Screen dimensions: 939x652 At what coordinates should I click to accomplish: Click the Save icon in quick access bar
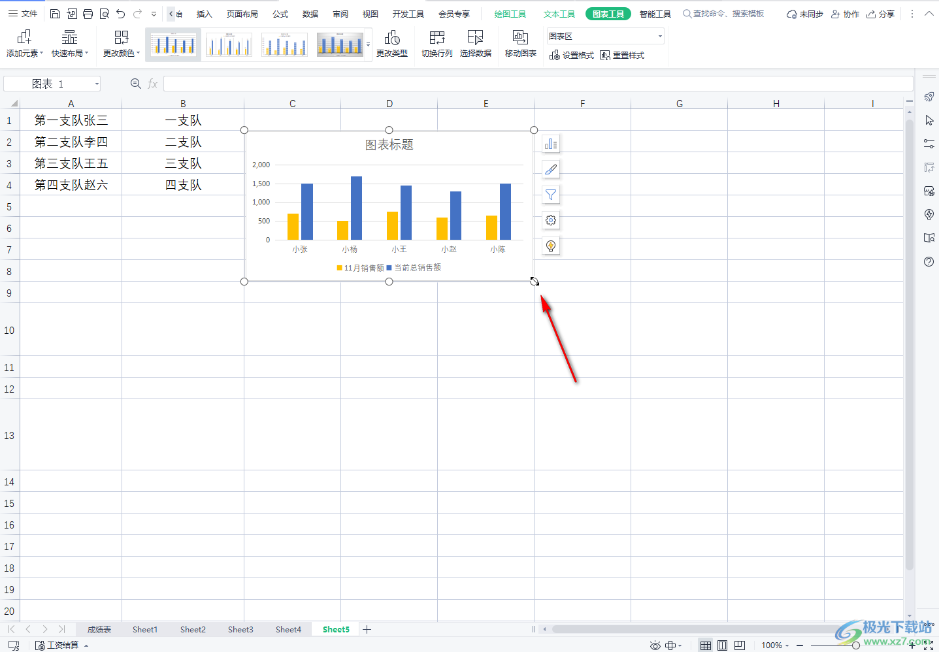tap(56, 14)
